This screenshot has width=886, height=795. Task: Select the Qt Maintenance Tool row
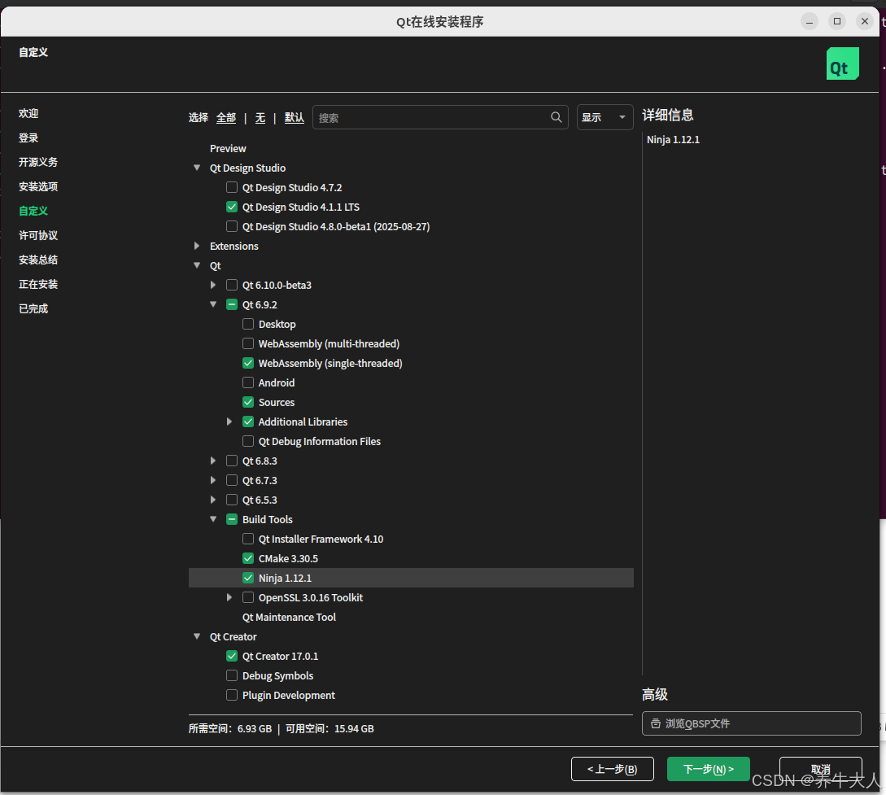[x=289, y=617]
